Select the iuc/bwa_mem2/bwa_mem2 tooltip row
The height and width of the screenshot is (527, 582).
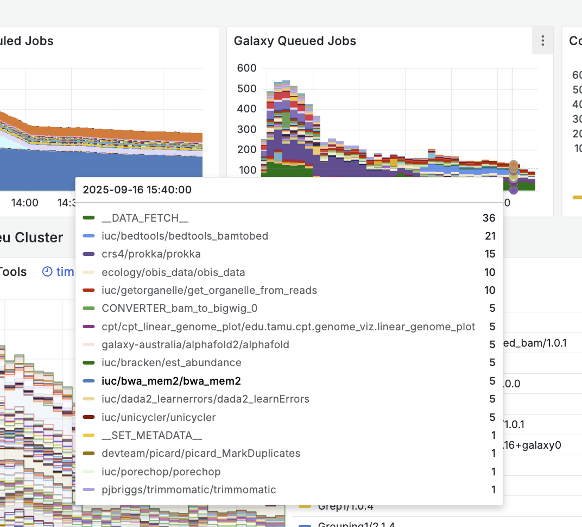[x=289, y=381]
